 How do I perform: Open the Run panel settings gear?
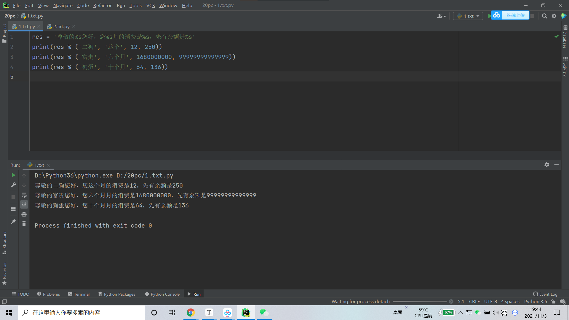(547, 165)
